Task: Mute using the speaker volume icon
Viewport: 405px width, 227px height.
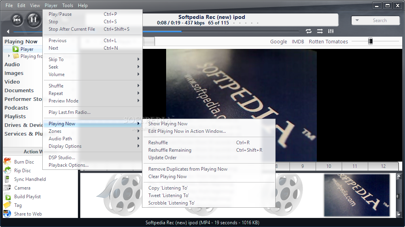Action: pos(8,32)
